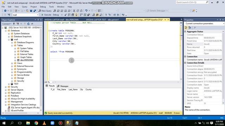Open Chrome from the taskbar
The image size is (225, 126).
tap(36, 123)
